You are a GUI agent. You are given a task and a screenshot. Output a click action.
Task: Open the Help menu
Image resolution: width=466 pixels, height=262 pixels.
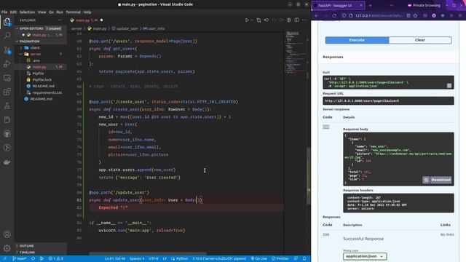coord(87,12)
